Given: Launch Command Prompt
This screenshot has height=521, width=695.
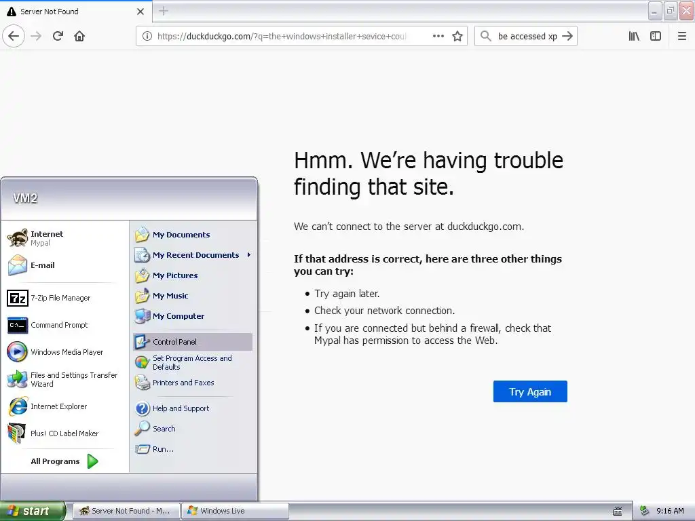Looking at the screenshot, I should [x=64, y=325].
